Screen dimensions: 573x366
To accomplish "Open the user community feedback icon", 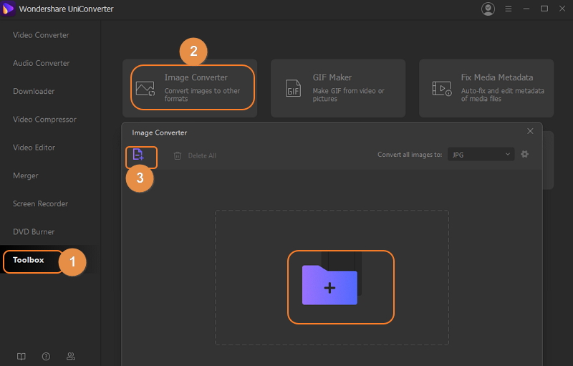I will pos(70,357).
